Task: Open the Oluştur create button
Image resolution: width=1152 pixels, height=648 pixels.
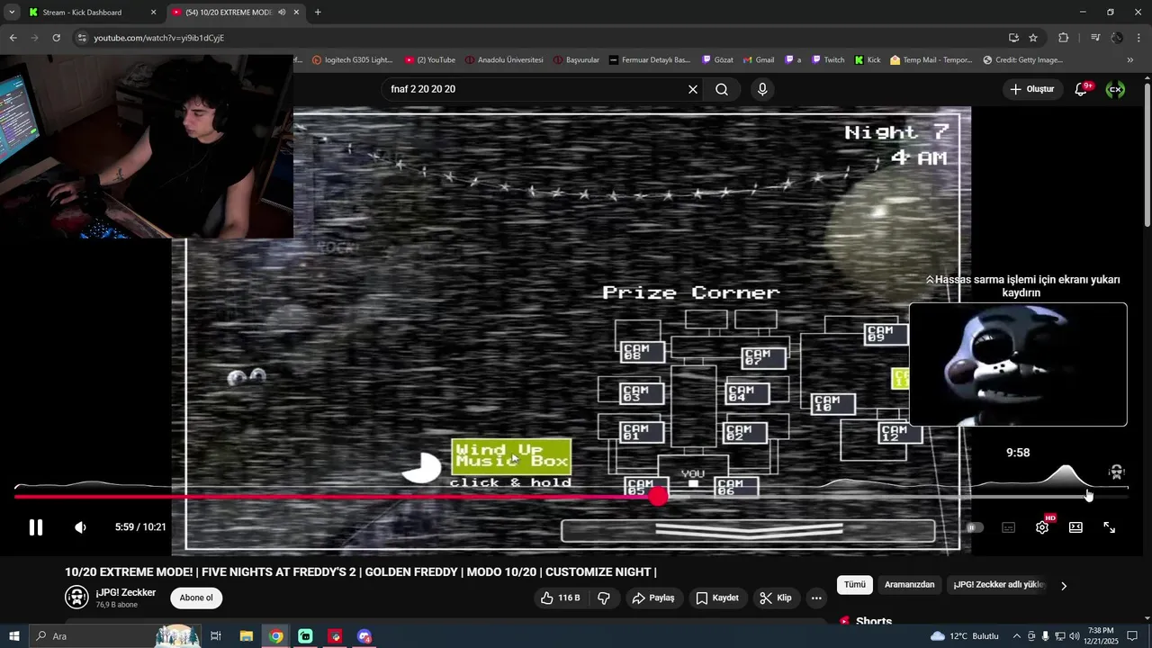Action: (1031, 89)
